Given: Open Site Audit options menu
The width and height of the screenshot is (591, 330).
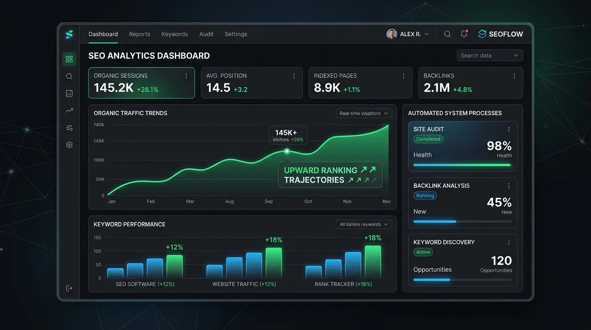Looking at the screenshot, I should [509, 129].
